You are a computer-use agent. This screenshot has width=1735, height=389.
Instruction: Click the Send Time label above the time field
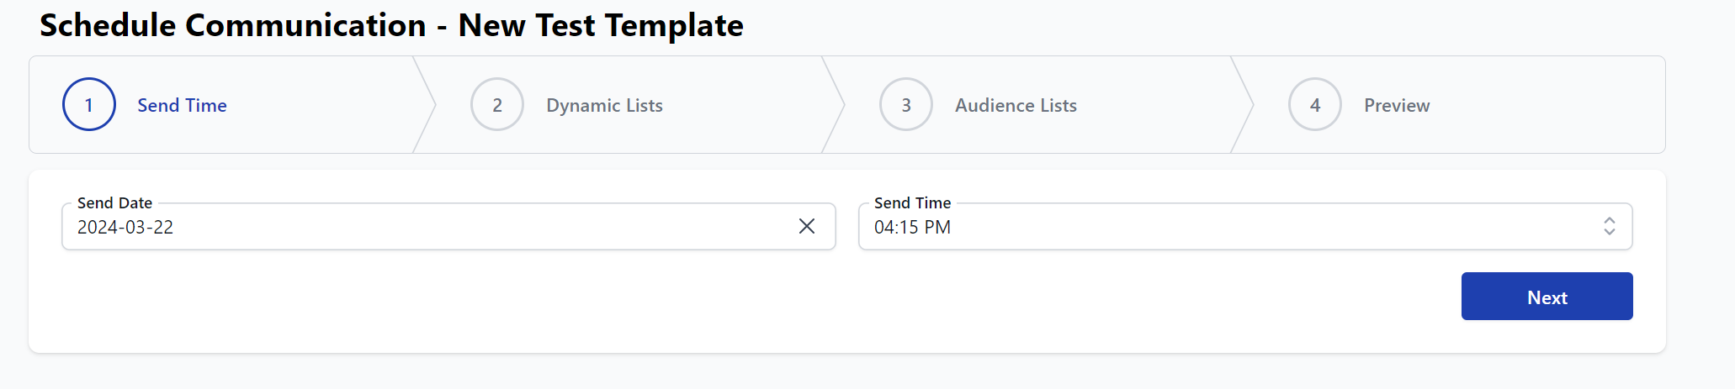(912, 202)
